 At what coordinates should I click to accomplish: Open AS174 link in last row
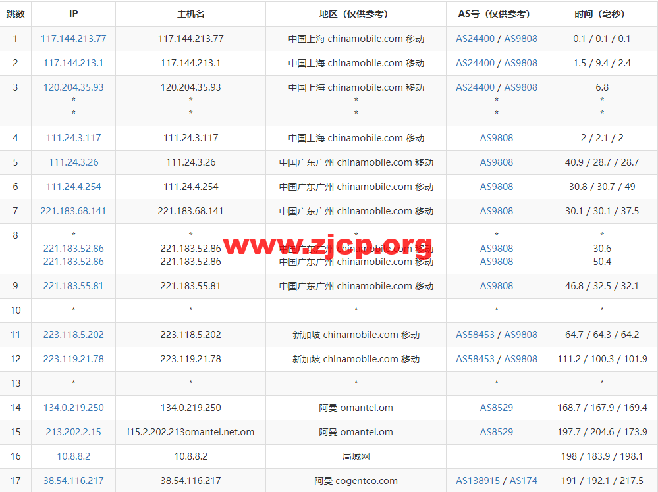coord(523,480)
